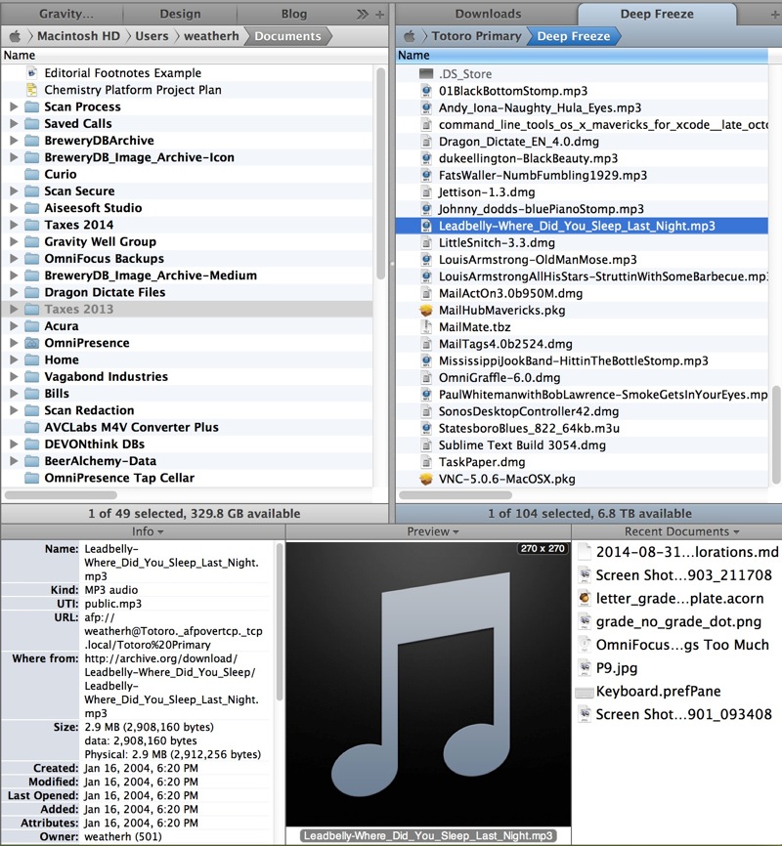782x846 pixels.
Task: Click the Apple icon in left path bar
Action: coord(15,36)
